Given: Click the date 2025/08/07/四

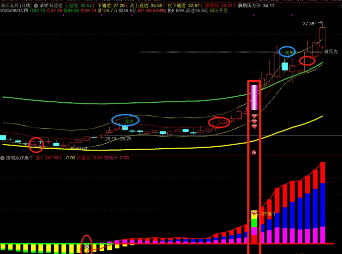Looking at the screenshot, I should coord(14,11).
